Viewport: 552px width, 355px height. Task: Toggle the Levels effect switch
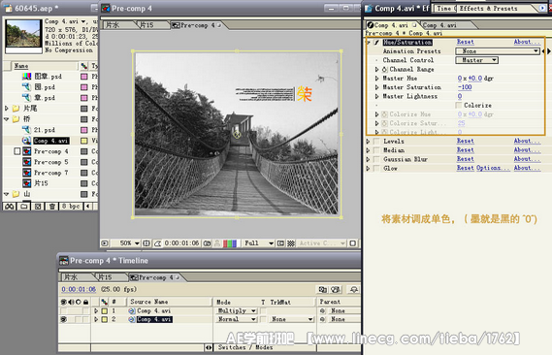[376, 141]
